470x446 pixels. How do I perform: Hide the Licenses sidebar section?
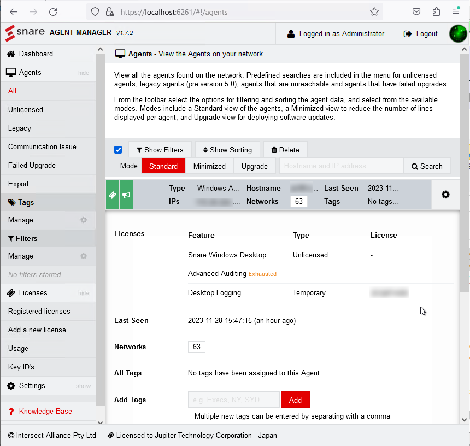pos(83,293)
